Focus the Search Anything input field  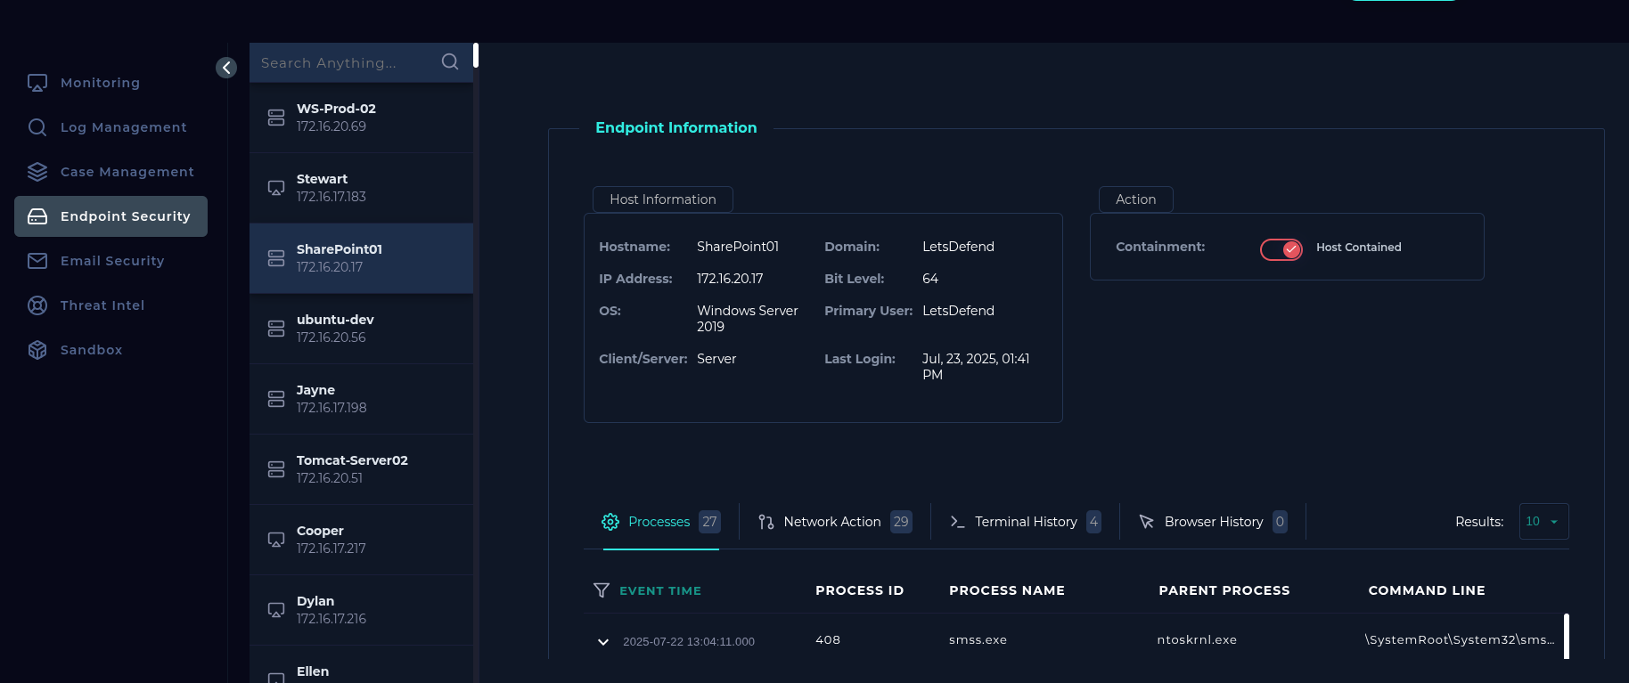click(x=343, y=63)
